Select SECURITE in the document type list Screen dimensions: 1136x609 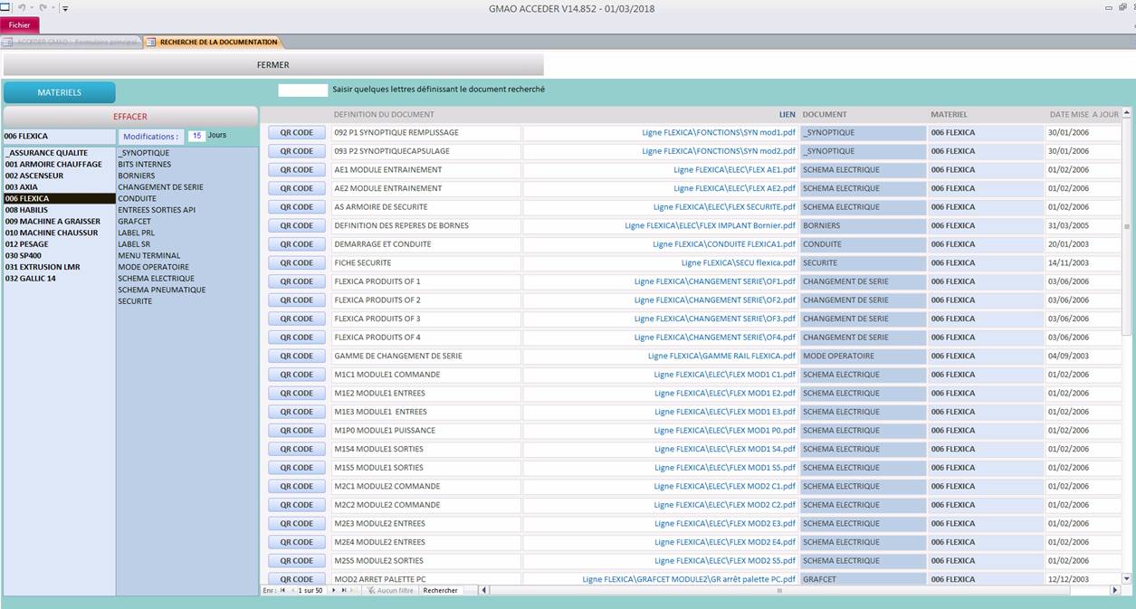tap(186, 301)
